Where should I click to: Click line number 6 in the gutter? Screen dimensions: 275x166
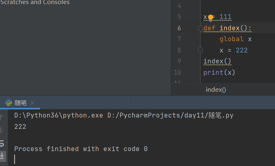pos(179,28)
